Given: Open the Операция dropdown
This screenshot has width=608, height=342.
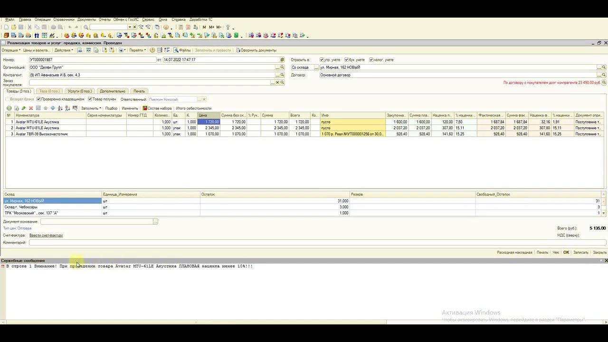Looking at the screenshot, I should tap(11, 50).
